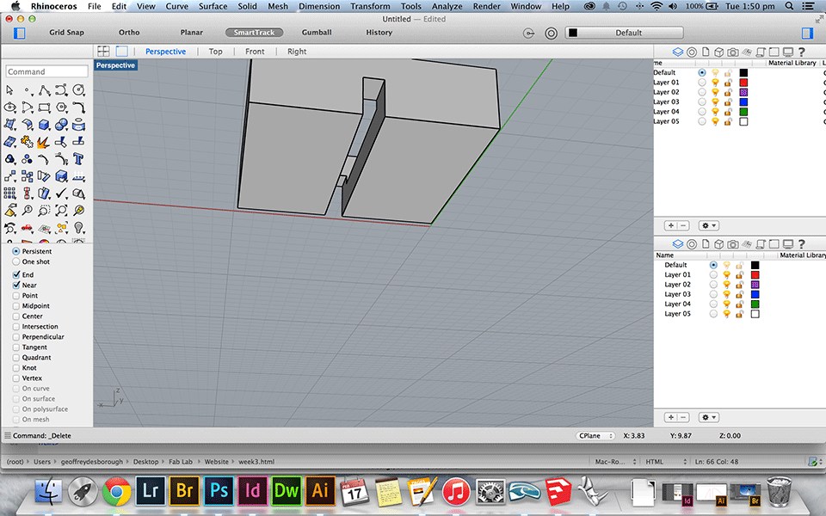Enable the Midpoint object snap
This screenshot has width=826, height=516.
[16, 306]
